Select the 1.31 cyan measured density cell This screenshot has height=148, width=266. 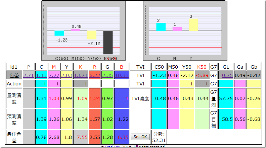41,98
